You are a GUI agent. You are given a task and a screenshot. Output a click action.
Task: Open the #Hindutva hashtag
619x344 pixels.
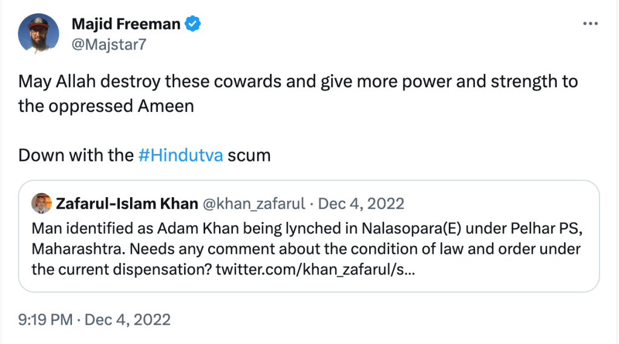(x=181, y=155)
